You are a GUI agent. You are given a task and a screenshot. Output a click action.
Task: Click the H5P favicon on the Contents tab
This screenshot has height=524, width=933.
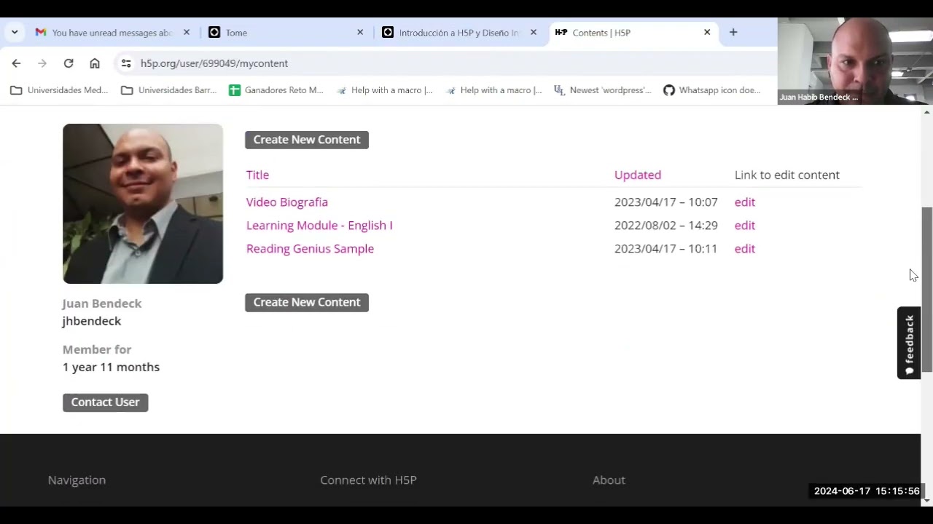click(x=561, y=32)
